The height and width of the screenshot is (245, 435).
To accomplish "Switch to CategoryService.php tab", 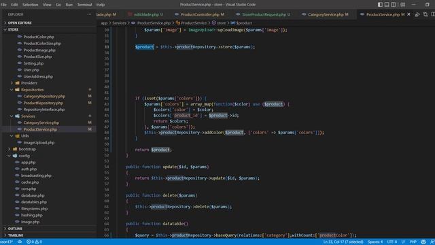I will pos(326,14).
